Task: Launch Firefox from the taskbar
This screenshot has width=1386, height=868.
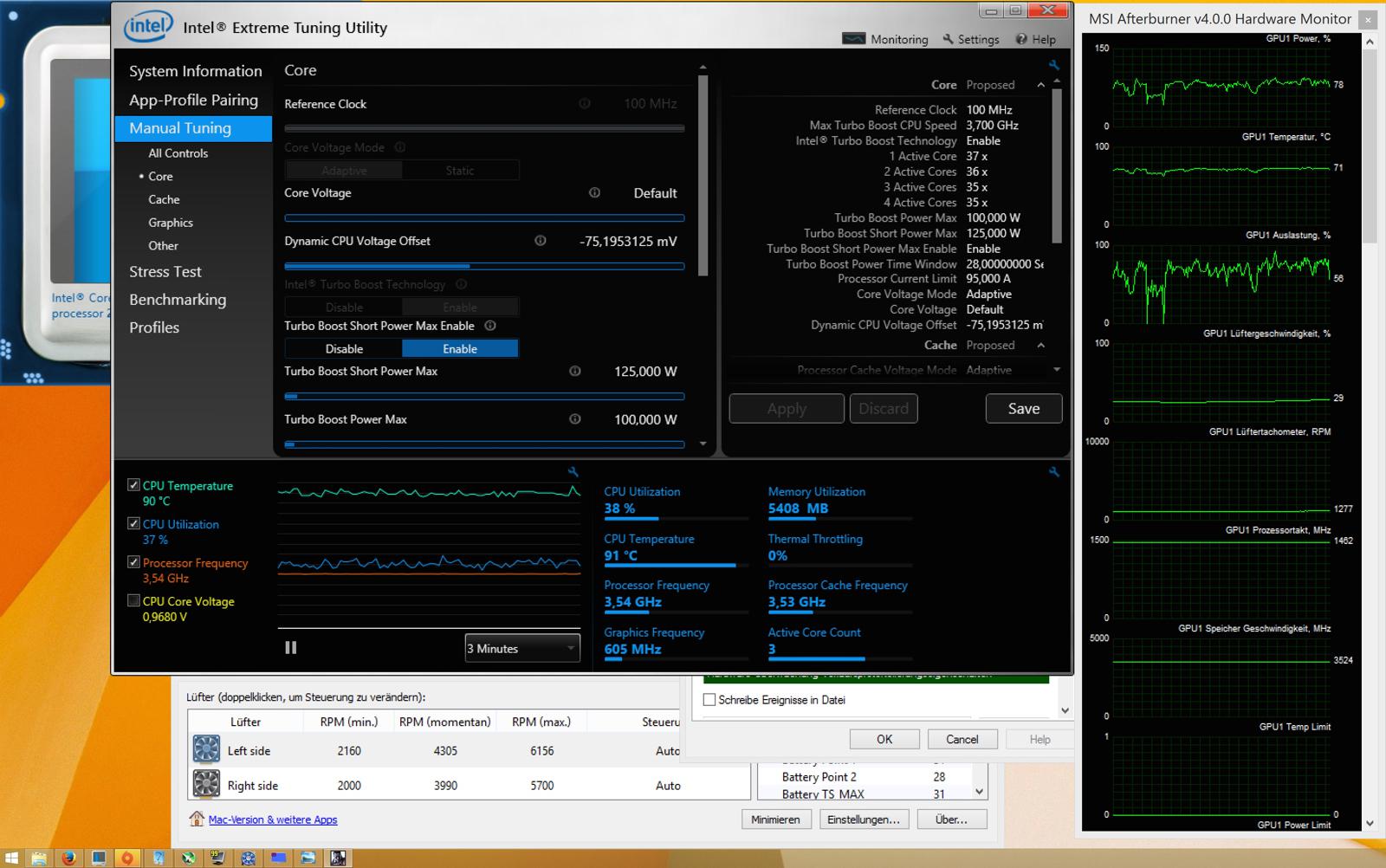Action: point(68,858)
